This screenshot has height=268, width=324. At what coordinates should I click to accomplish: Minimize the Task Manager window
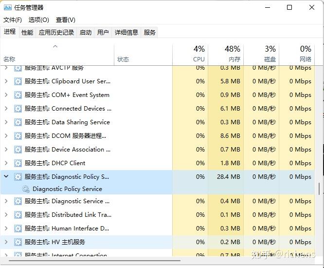tap(268, 7)
